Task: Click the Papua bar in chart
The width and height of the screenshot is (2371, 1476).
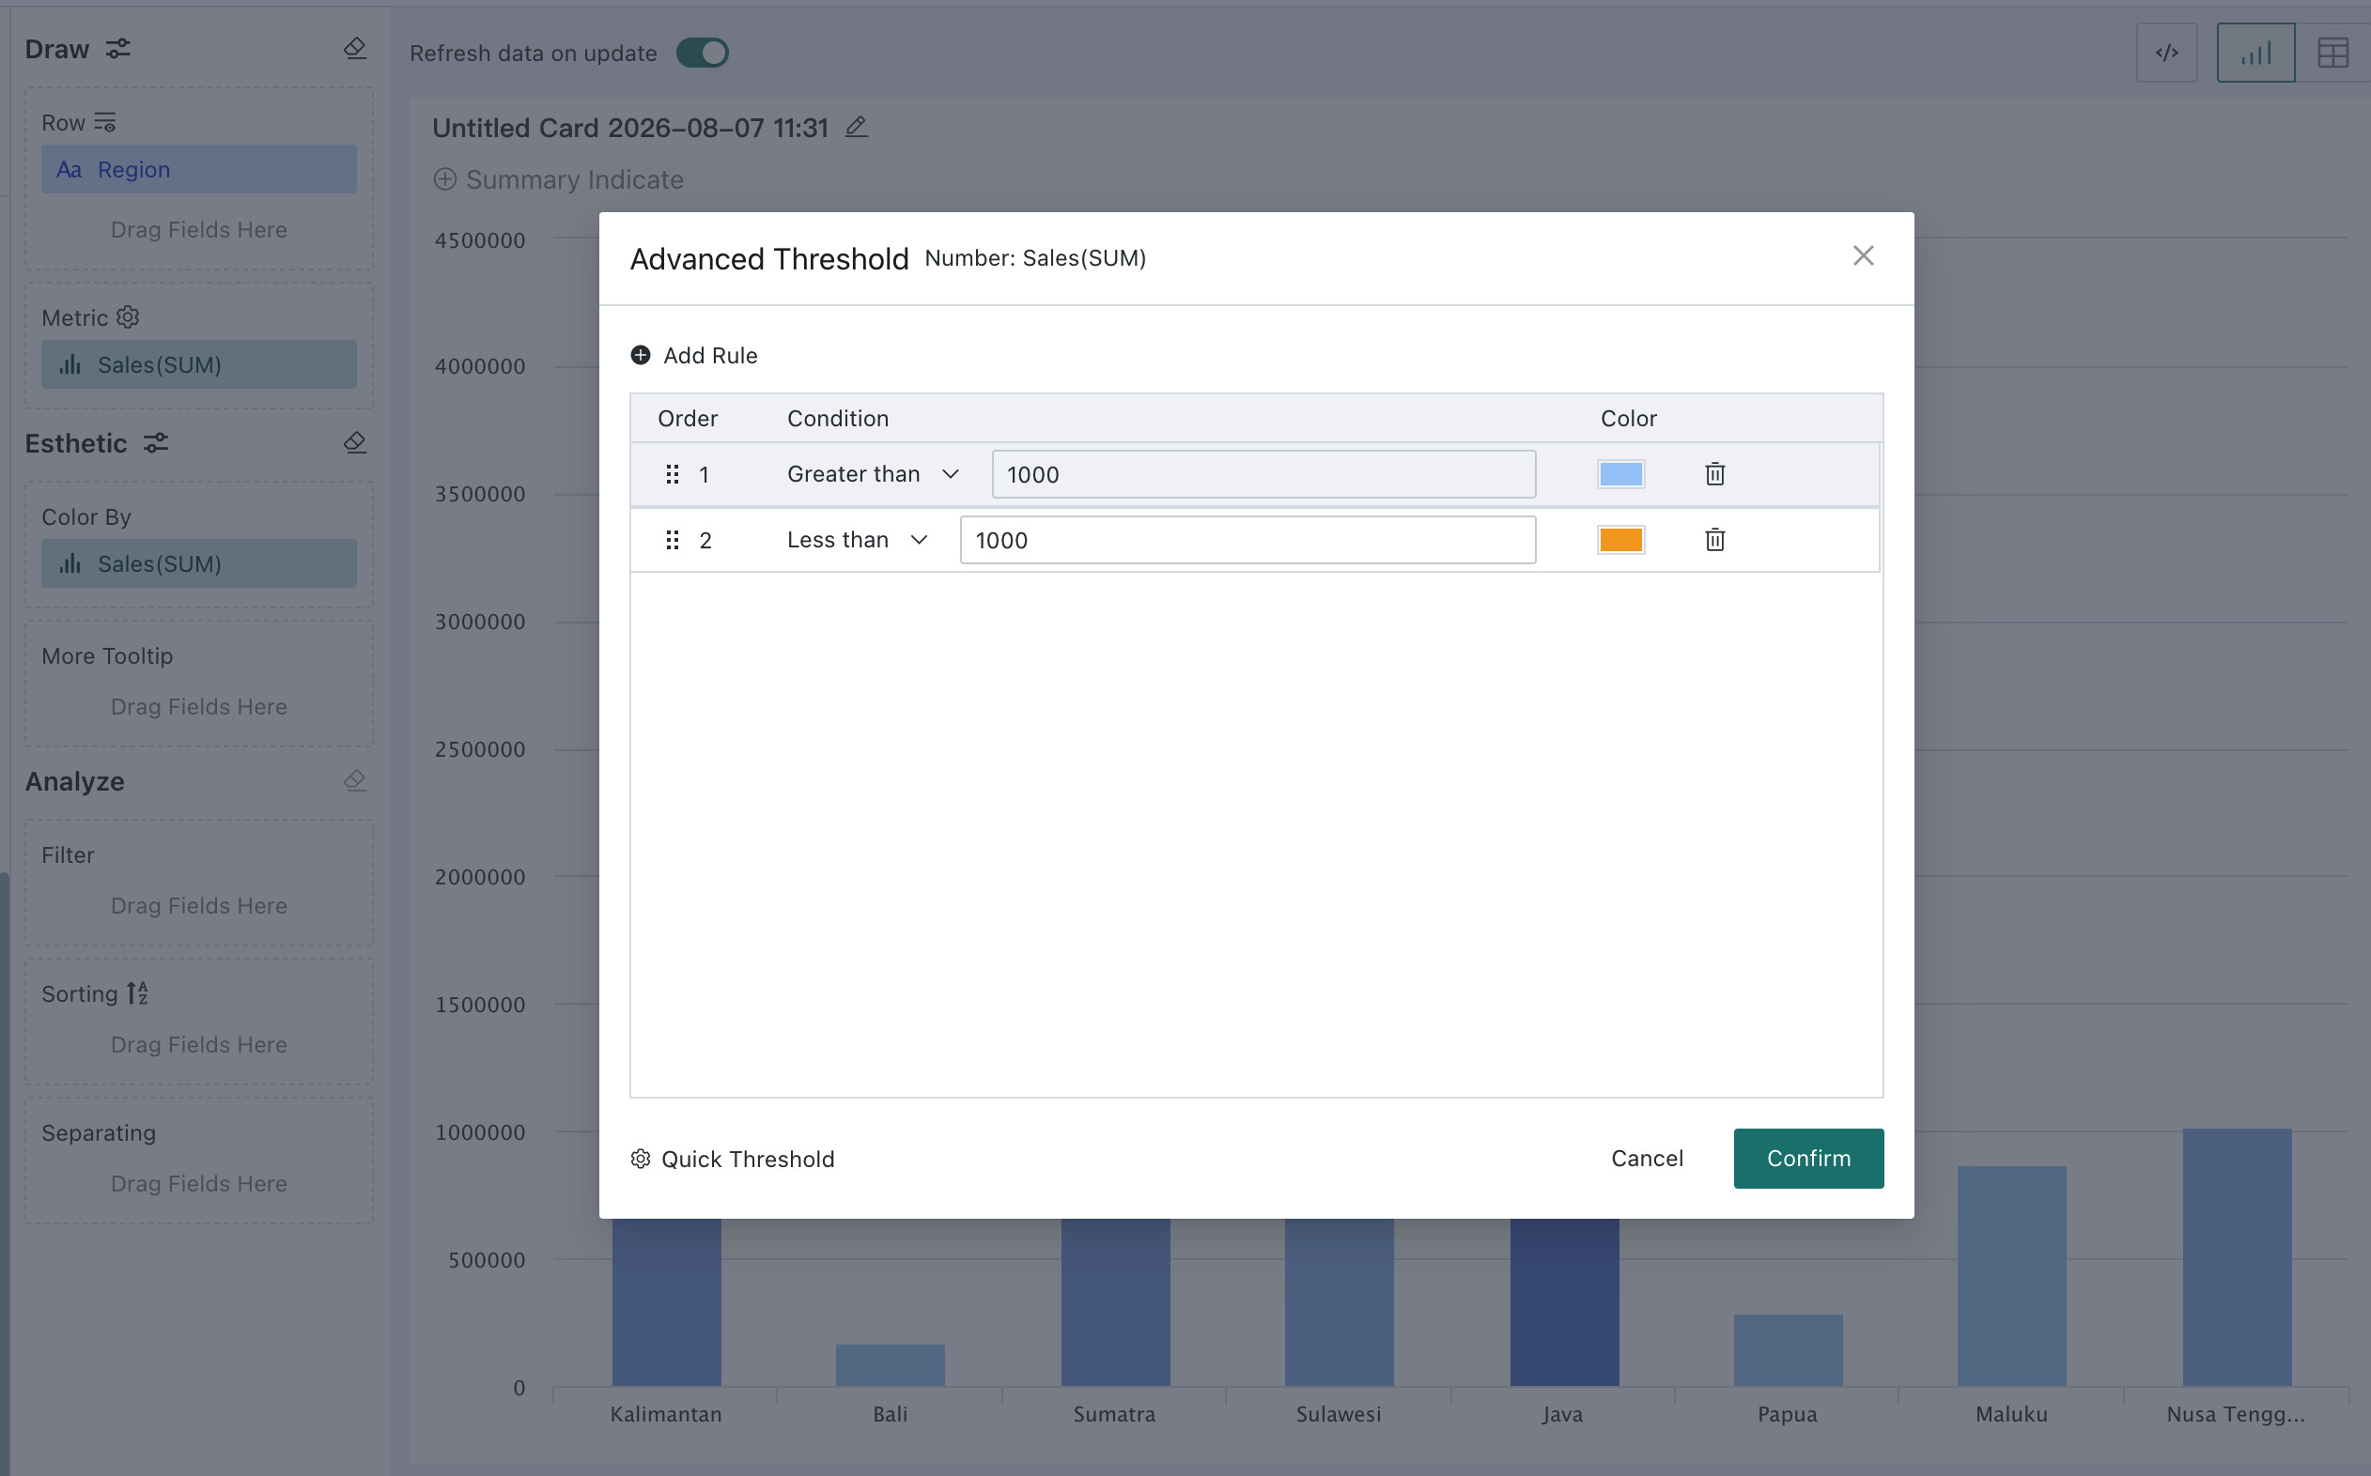Action: (1788, 1350)
